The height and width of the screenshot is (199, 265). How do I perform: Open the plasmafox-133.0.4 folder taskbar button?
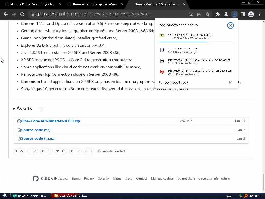coord(72,196)
